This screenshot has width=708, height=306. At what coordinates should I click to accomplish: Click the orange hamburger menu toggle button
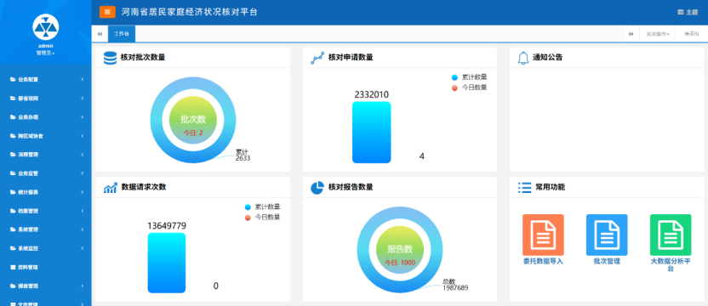(x=107, y=12)
